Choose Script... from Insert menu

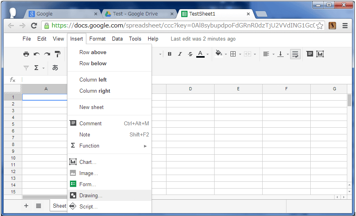coord(109,207)
